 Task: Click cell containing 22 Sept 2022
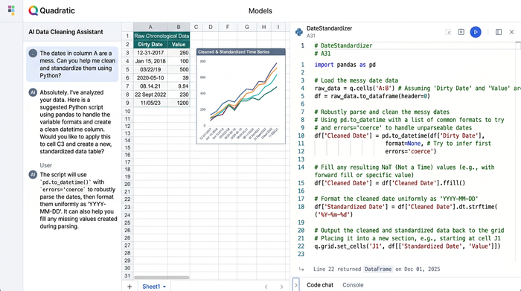150,95
